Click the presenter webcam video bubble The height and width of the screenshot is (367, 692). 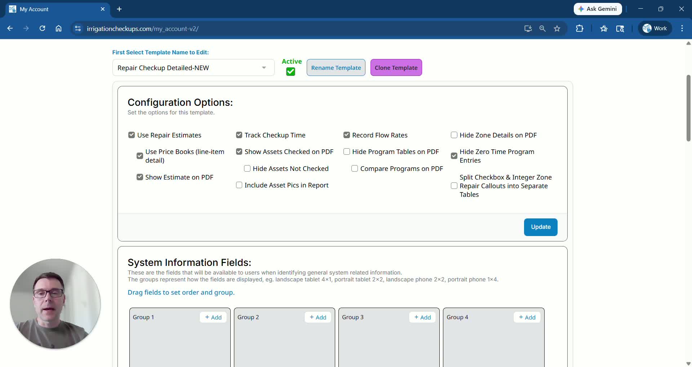(55, 304)
